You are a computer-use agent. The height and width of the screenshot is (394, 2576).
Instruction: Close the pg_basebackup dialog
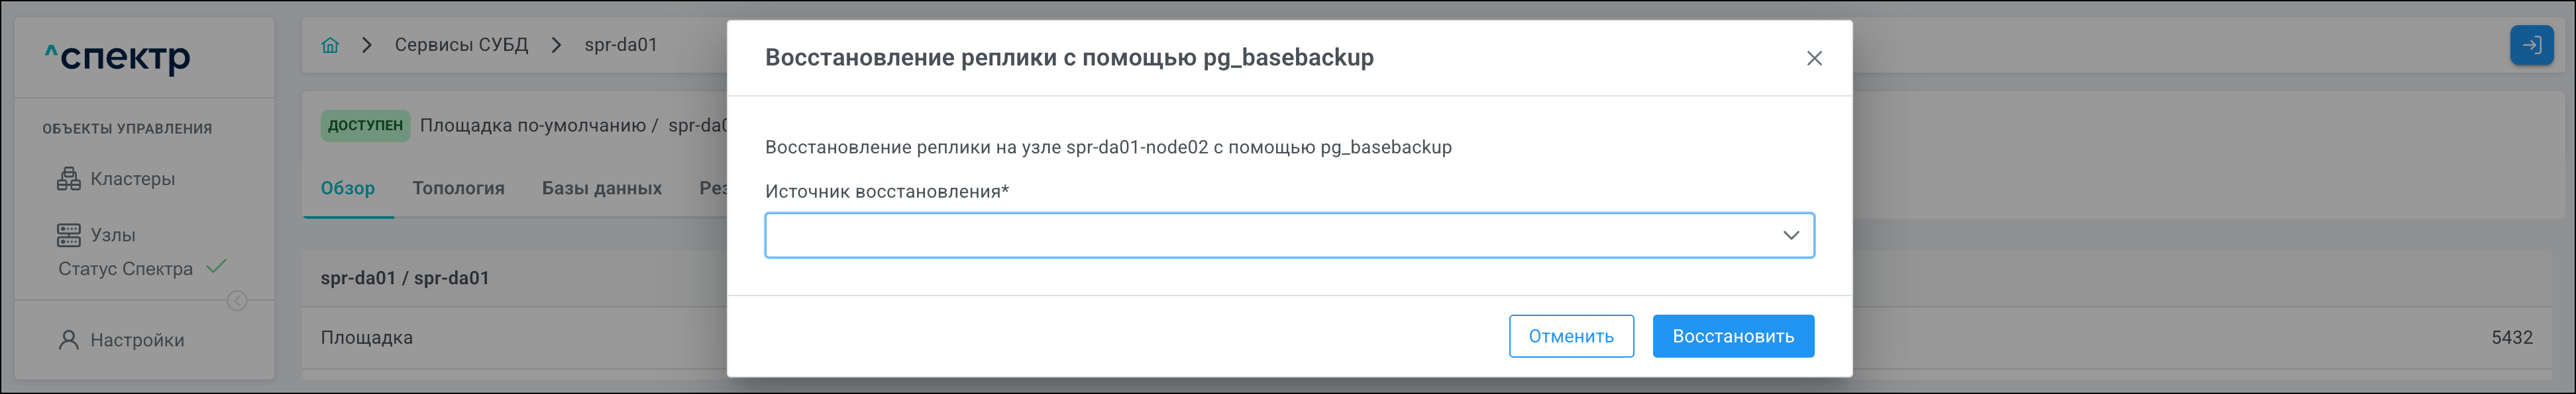(1814, 58)
